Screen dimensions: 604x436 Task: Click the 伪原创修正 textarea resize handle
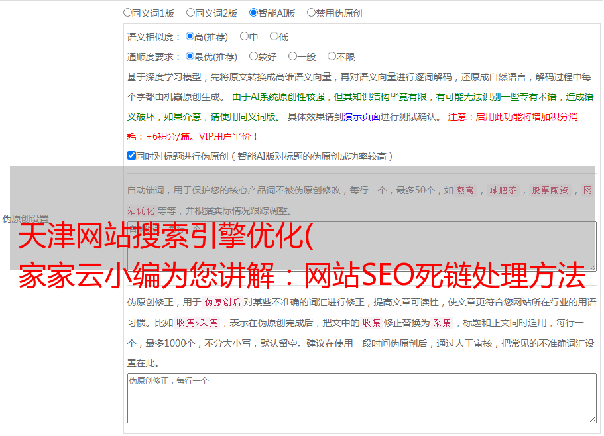(593, 420)
